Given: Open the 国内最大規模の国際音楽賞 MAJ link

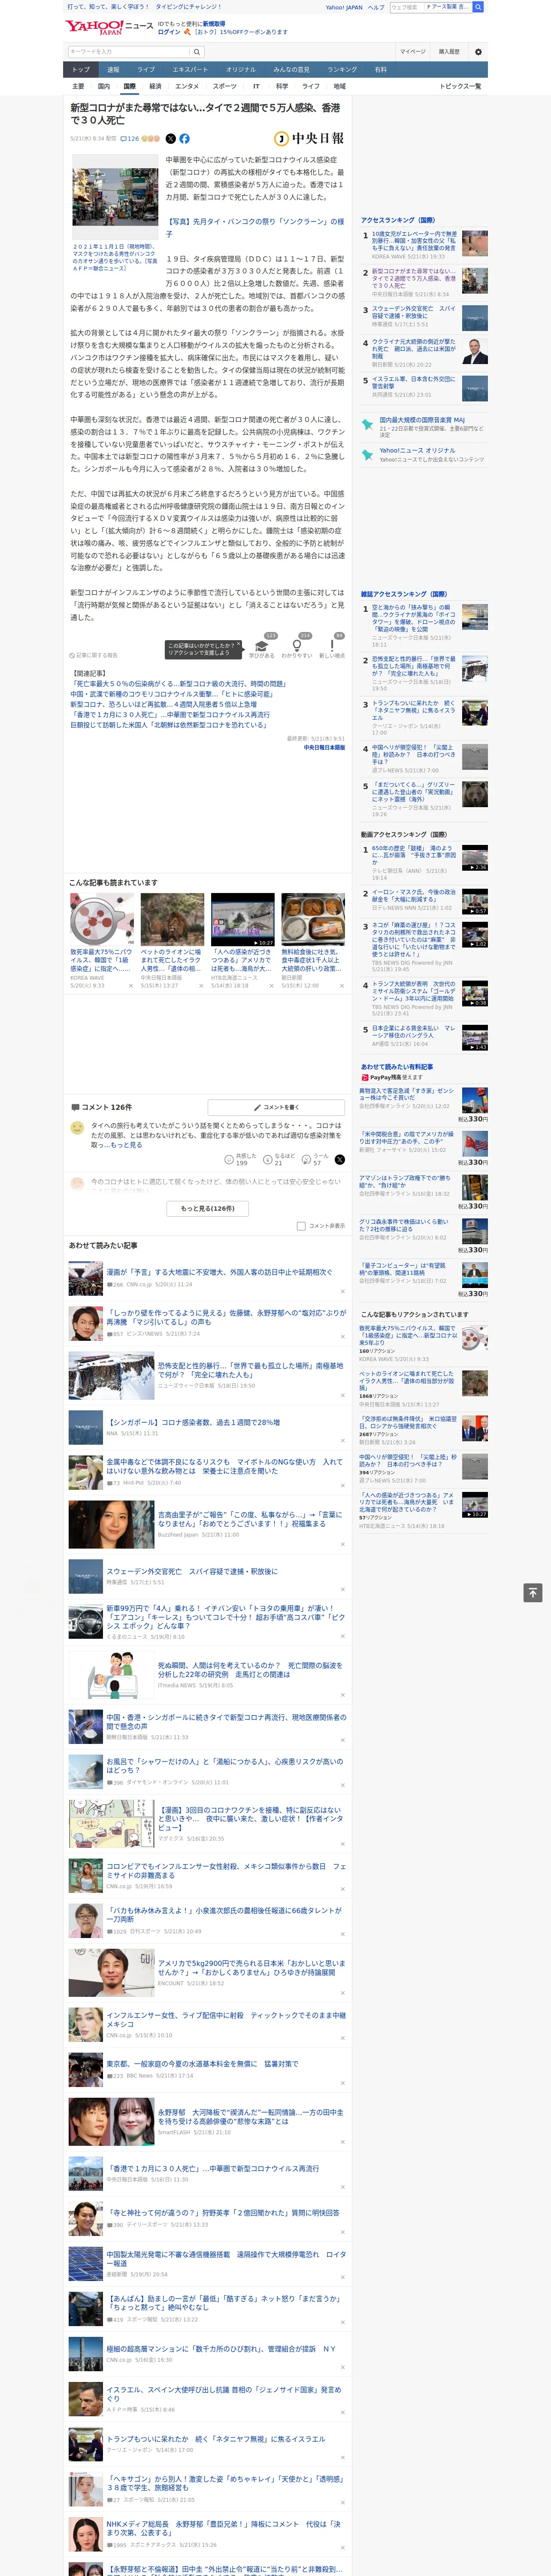Looking at the screenshot, I should (422, 420).
